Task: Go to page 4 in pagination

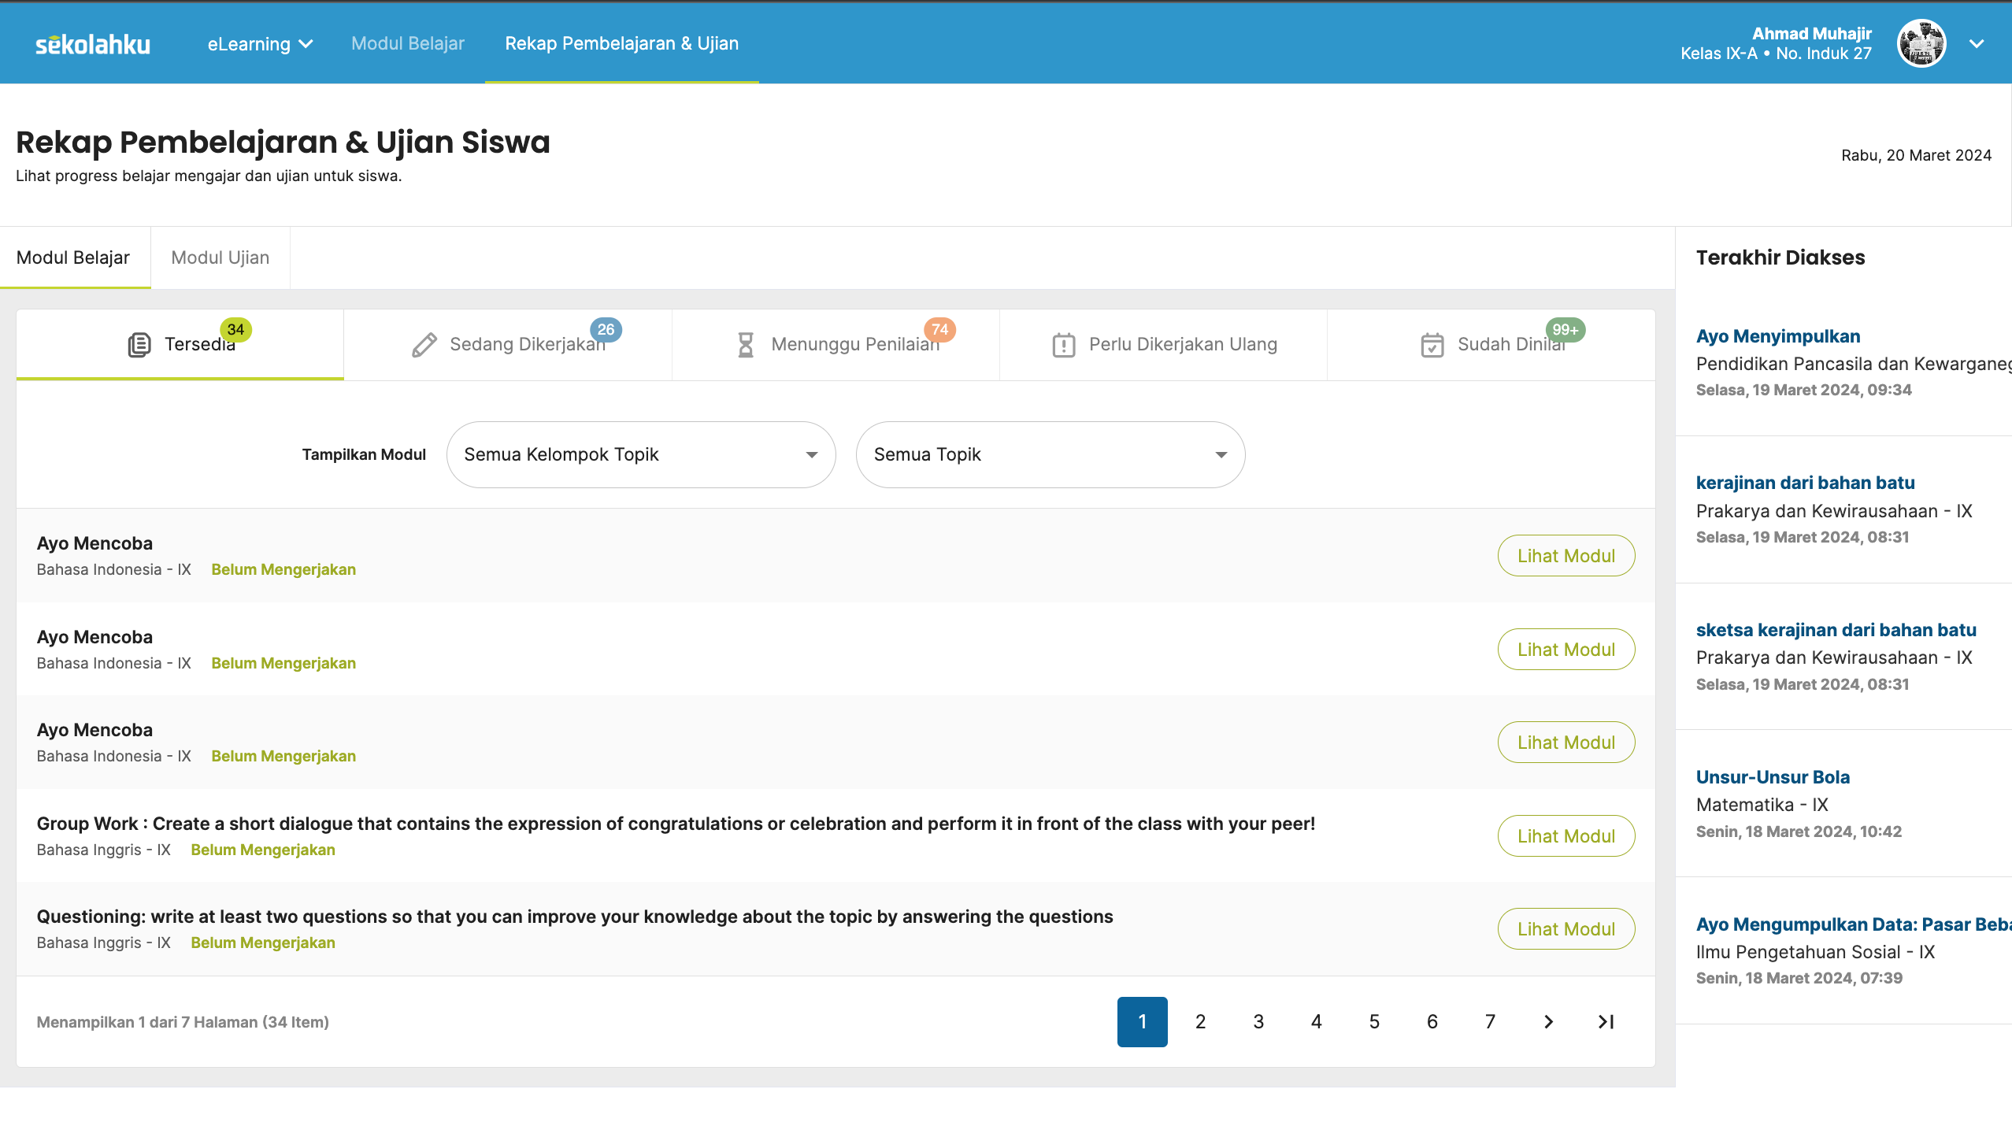Action: (1316, 1022)
